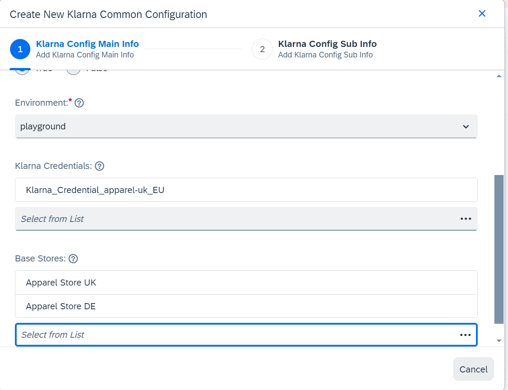The height and width of the screenshot is (390, 508).
Task: Select Apparel Store DE entry
Action: tap(246, 306)
